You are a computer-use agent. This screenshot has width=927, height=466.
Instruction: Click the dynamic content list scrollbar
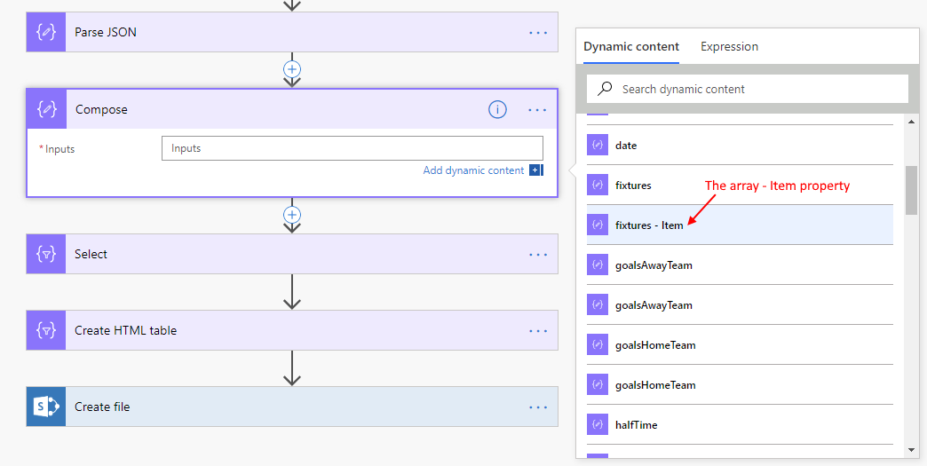coord(911,191)
